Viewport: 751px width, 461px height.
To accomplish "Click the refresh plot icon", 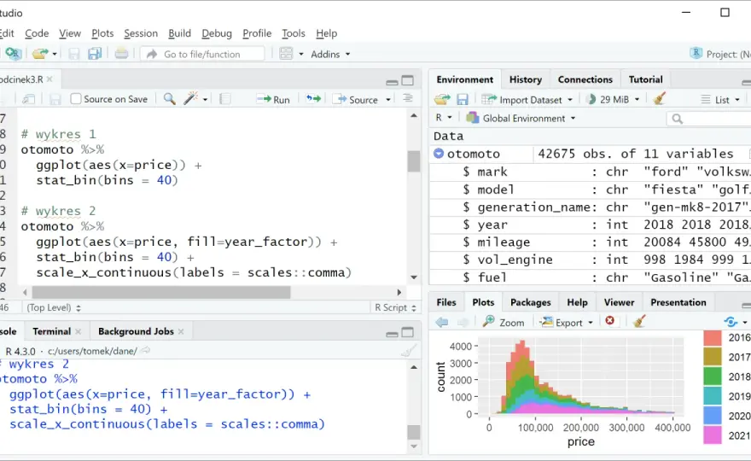I will click(x=731, y=322).
